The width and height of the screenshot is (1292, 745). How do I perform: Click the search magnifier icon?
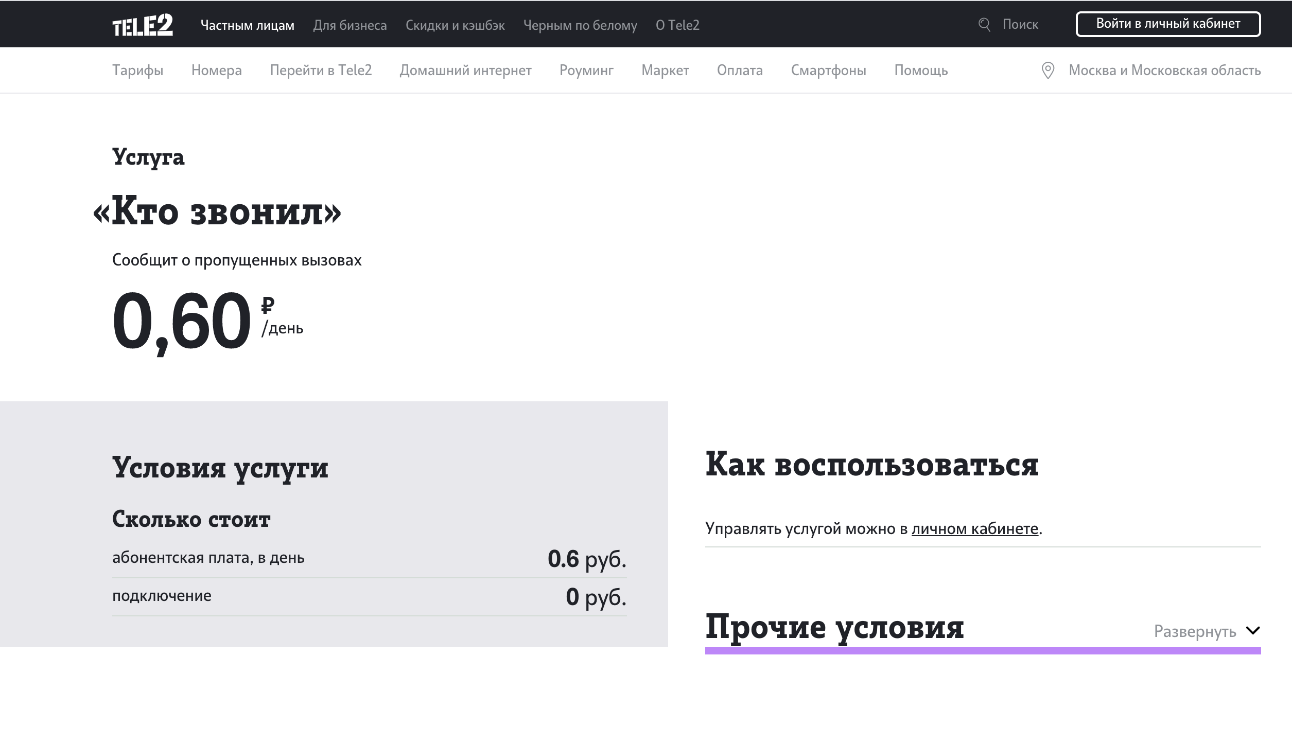tap(984, 25)
